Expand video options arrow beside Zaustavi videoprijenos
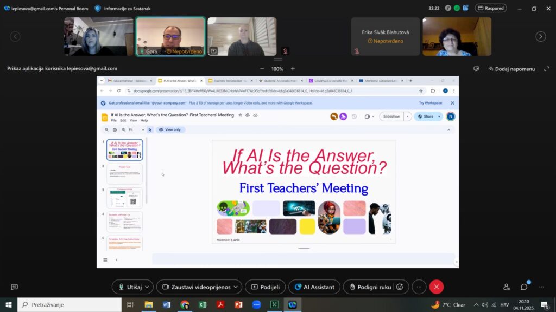Screen dimensions: 556x312 pos(235,287)
